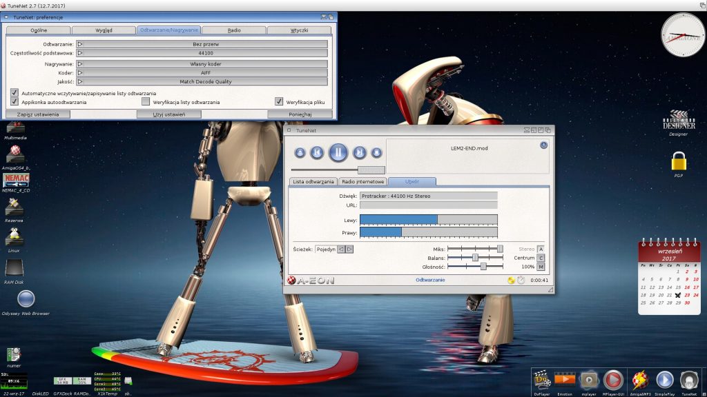This screenshot has width=707, height=397.
Task: Open the Częstotliwość podstawowa chooser 44100
Action: [202, 53]
